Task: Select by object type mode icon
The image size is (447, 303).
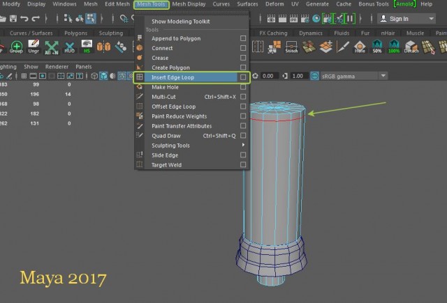Action: (80, 19)
